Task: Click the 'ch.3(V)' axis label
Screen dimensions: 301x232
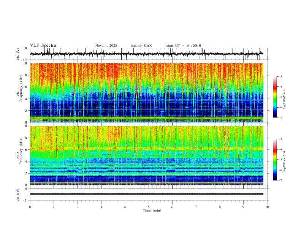Action: [x=18, y=194]
